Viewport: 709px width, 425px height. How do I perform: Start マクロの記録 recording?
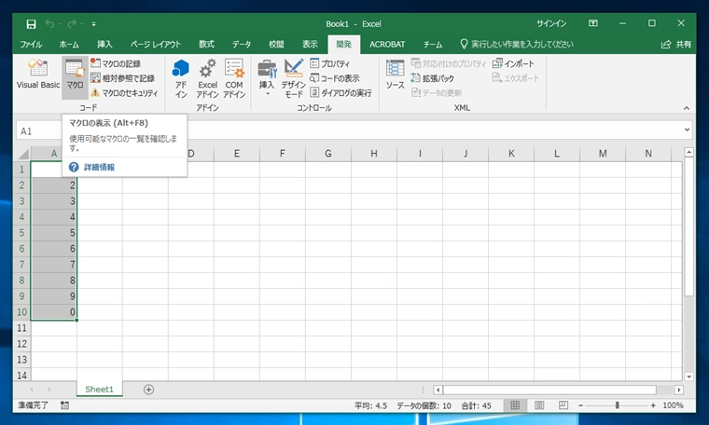tap(116, 63)
